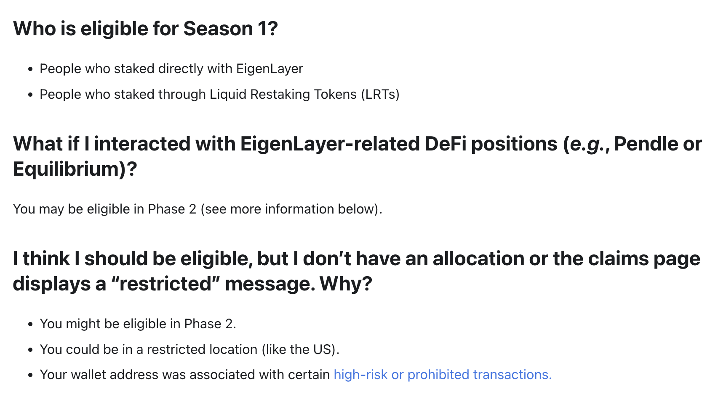Click the word 'EigenLayer' in first bullet
The image size is (726, 401).
270,69
